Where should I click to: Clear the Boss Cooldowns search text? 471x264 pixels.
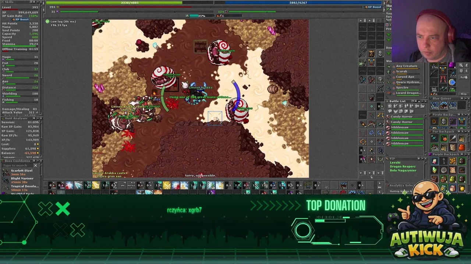click(x=36, y=165)
